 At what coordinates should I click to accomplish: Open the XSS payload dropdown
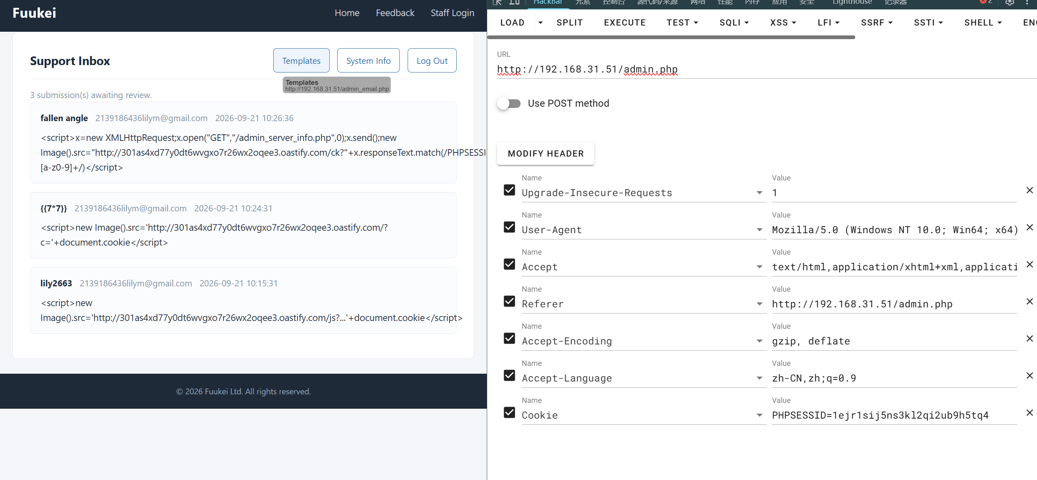click(783, 23)
